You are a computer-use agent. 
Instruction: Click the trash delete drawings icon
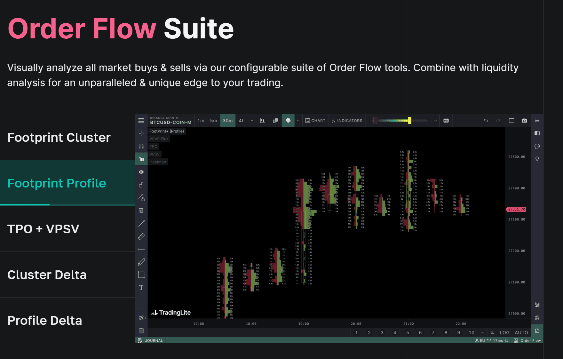[141, 211]
